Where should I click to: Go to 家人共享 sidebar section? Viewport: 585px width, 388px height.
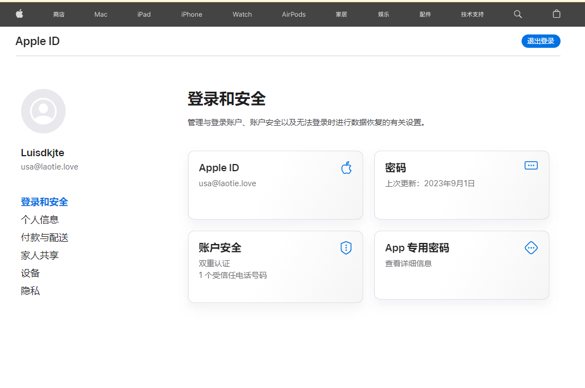click(x=40, y=255)
